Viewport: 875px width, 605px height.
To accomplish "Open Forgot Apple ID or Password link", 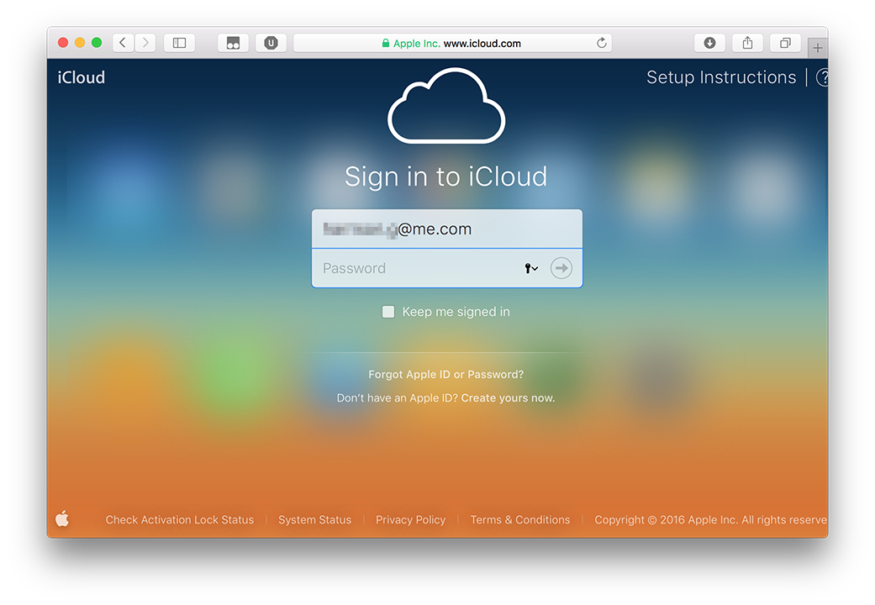I will (x=445, y=375).
